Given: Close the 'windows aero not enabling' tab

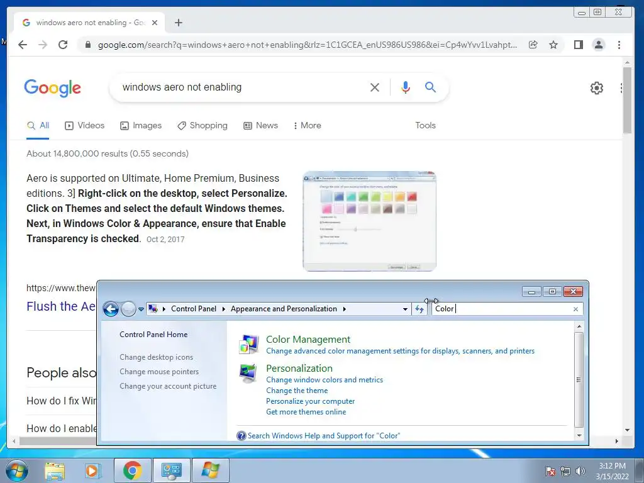Looking at the screenshot, I should tap(155, 23).
